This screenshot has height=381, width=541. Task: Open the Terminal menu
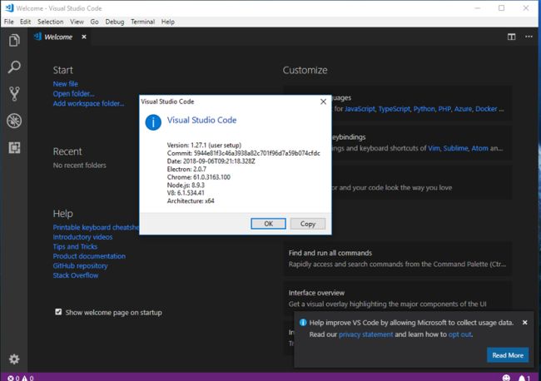click(142, 22)
